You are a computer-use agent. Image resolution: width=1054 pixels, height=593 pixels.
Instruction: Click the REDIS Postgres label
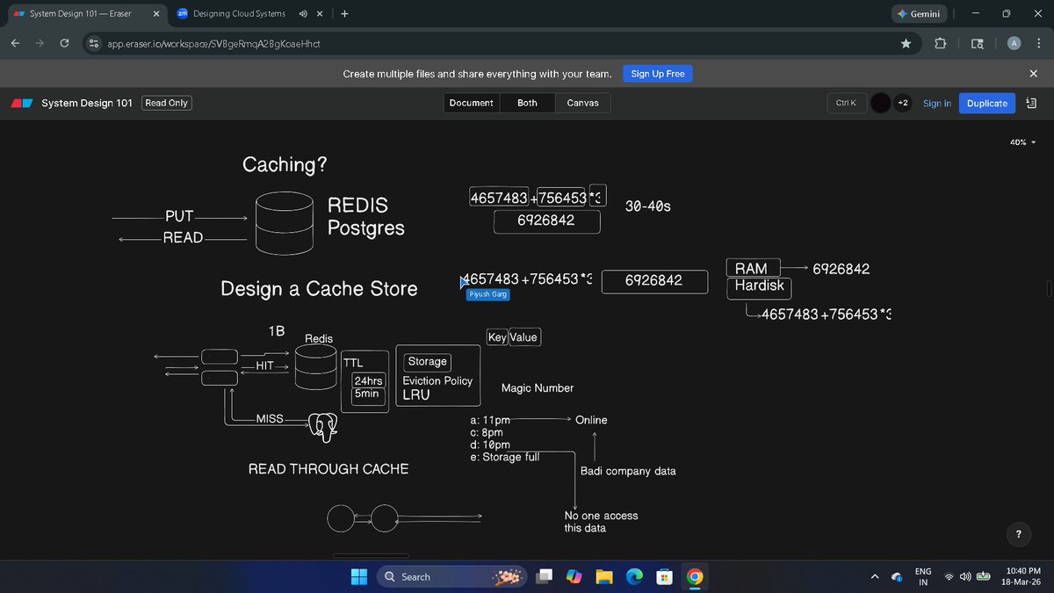point(366,217)
